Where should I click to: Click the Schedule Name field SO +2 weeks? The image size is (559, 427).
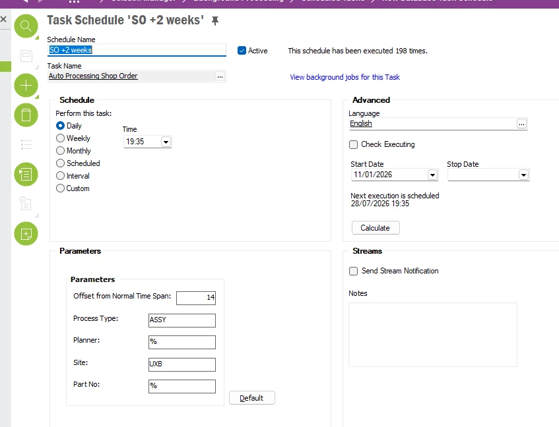point(137,50)
